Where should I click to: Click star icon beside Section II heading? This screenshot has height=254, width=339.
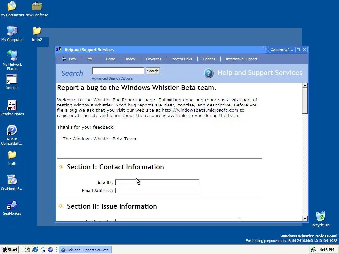tap(61, 206)
